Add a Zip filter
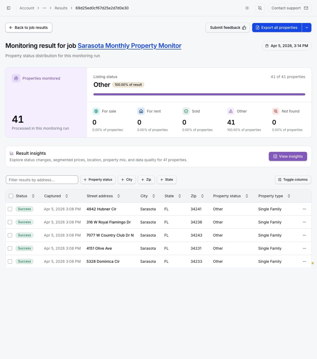Screen dimensions: 317x359 [146, 180]
